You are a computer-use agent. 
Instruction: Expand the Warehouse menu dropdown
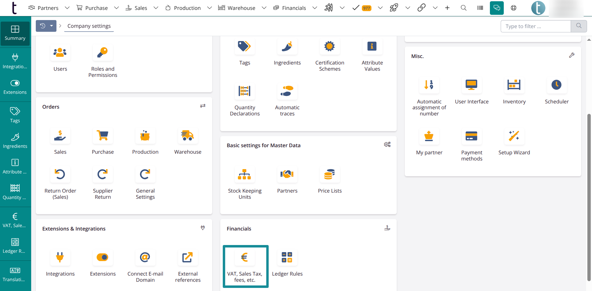point(264,8)
